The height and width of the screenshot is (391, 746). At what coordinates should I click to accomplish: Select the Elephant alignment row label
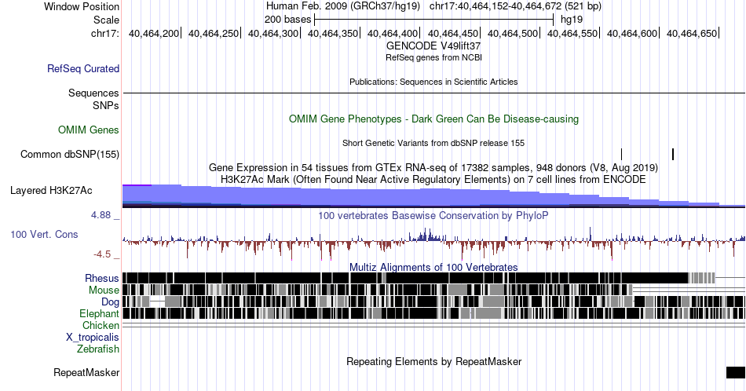[99, 313]
